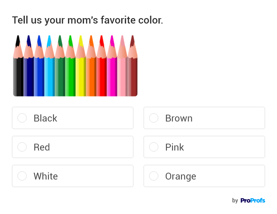This screenshot has height=214, width=277.
Task: Select the Orange radio option
Action: coord(154,176)
